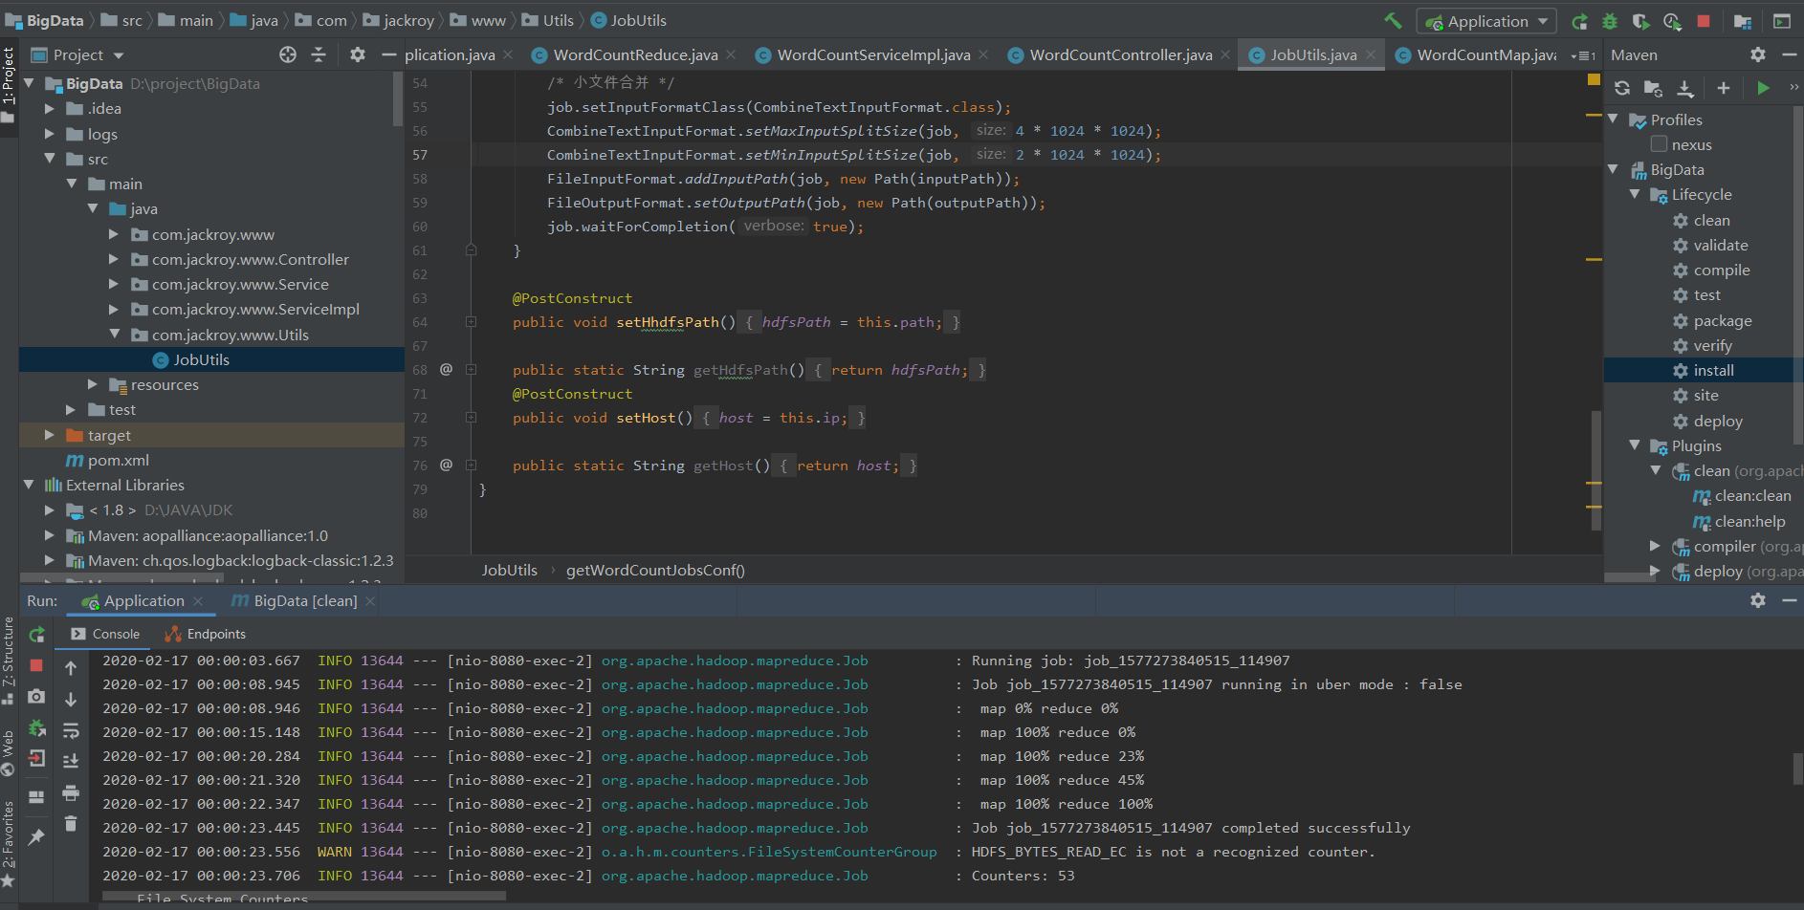Click the Stop icon in top toolbar

click(x=1704, y=20)
